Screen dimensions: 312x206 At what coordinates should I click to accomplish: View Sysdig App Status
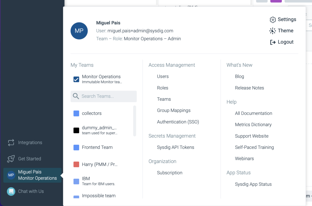click(x=253, y=184)
